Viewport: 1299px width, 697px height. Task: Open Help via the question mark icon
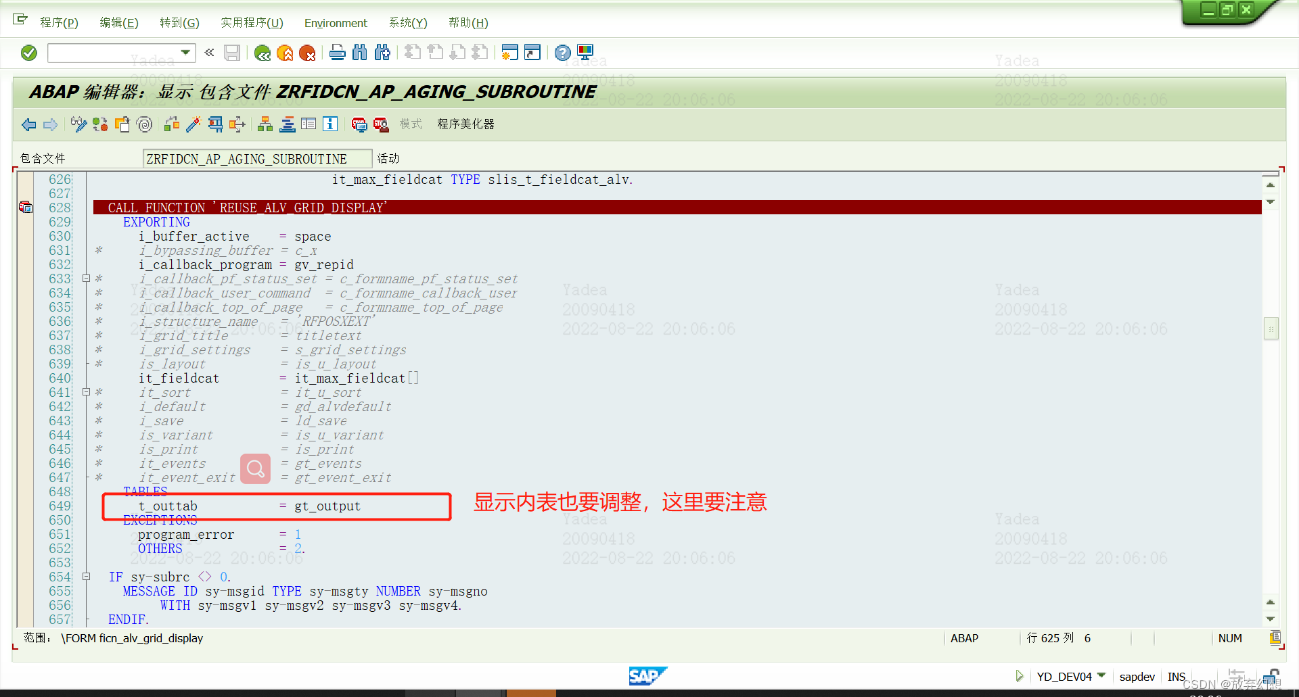point(563,53)
